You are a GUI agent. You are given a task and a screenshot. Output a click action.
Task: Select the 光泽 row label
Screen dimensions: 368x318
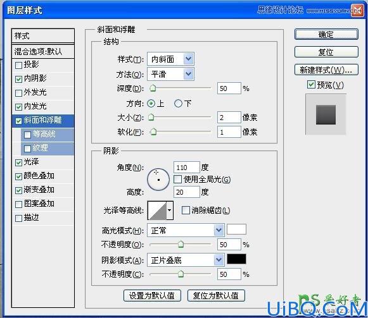coord(31,162)
